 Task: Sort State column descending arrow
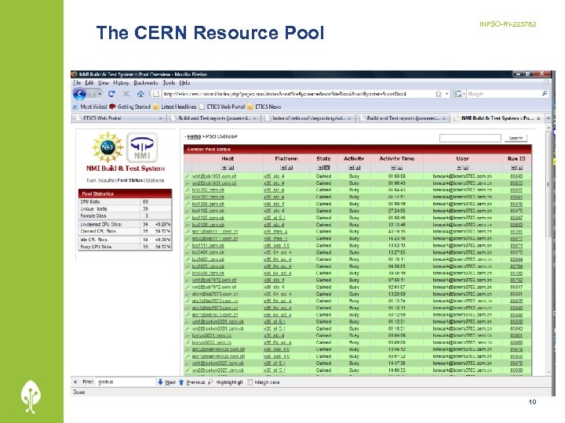(320, 168)
